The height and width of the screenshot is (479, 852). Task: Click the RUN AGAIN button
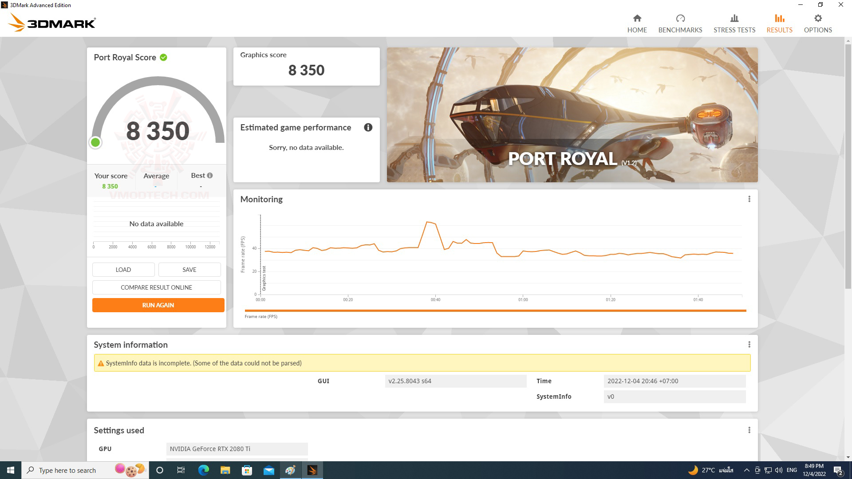[x=158, y=305]
